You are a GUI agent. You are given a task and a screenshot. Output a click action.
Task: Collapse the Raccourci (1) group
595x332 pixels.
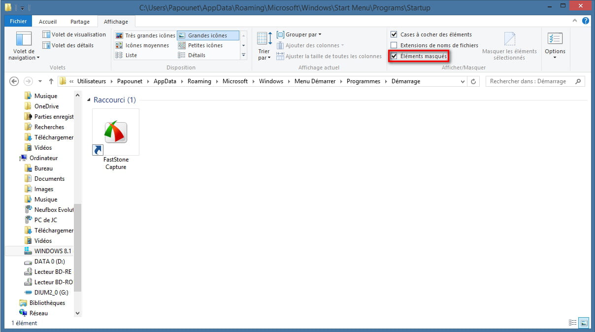pyautogui.click(x=89, y=100)
